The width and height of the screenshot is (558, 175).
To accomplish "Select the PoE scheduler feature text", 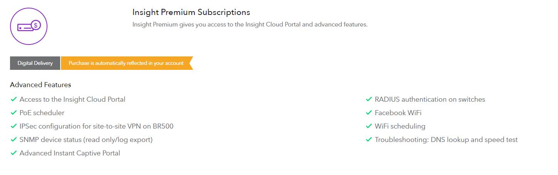I will click(x=42, y=113).
